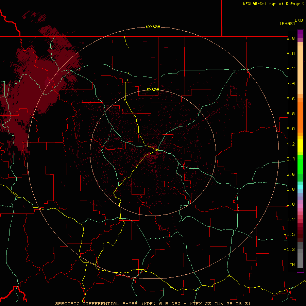Click the 23 JUN 25 06:31 timestamp
The height and width of the screenshot is (306, 306).
[x=227, y=304]
